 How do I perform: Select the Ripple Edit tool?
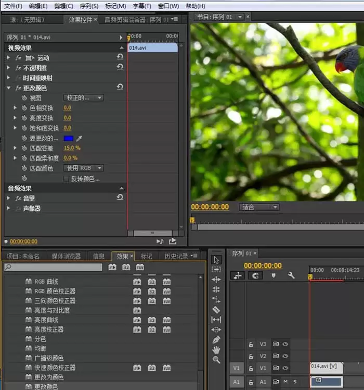216,279
